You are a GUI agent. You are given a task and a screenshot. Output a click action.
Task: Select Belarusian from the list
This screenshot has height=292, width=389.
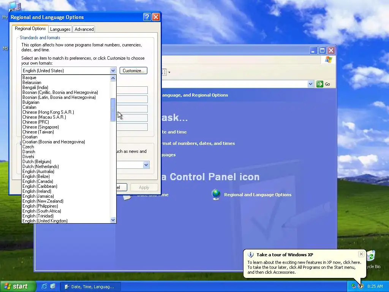tap(66, 83)
